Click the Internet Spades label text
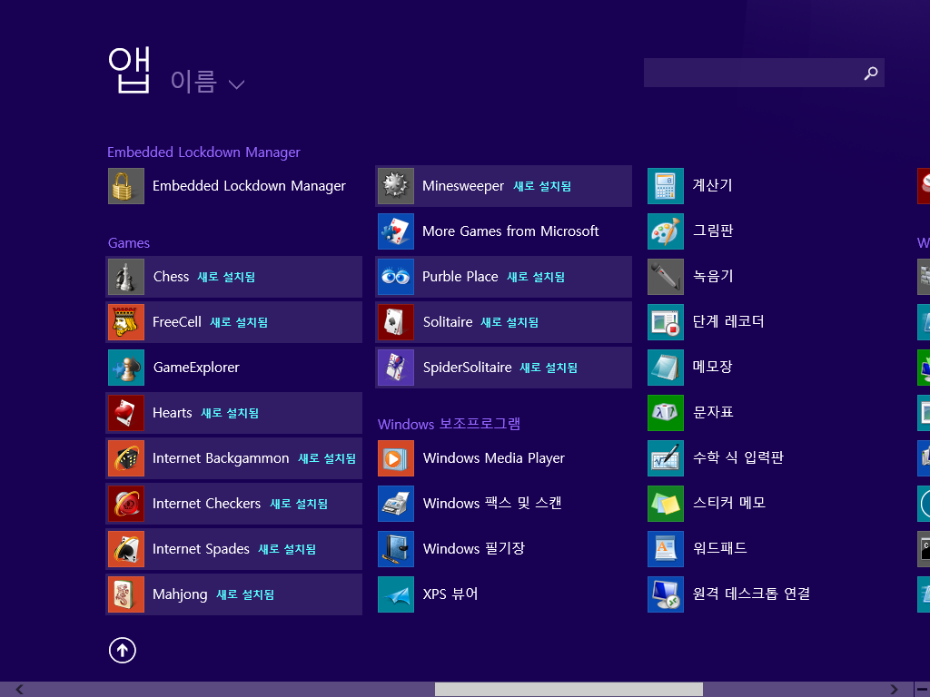 [201, 549]
